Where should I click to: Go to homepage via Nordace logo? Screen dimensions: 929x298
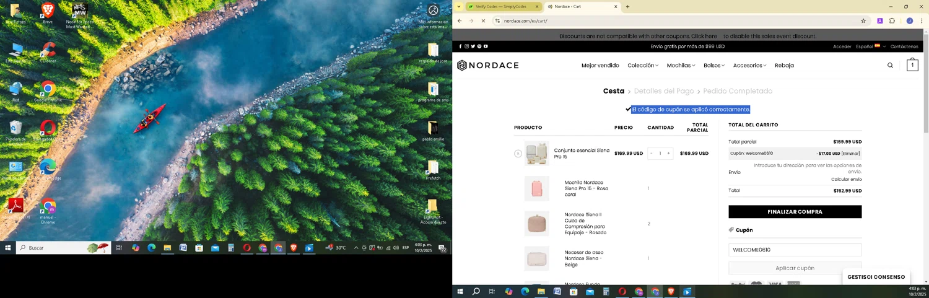coord(488,65)
